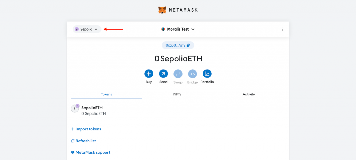Click the Send arrow icon
Viewport: 356px width, 160px height.
click(x=163, y=74)
